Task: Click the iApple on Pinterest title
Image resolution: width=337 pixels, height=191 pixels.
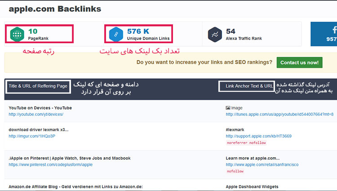Action: point(69,158)
